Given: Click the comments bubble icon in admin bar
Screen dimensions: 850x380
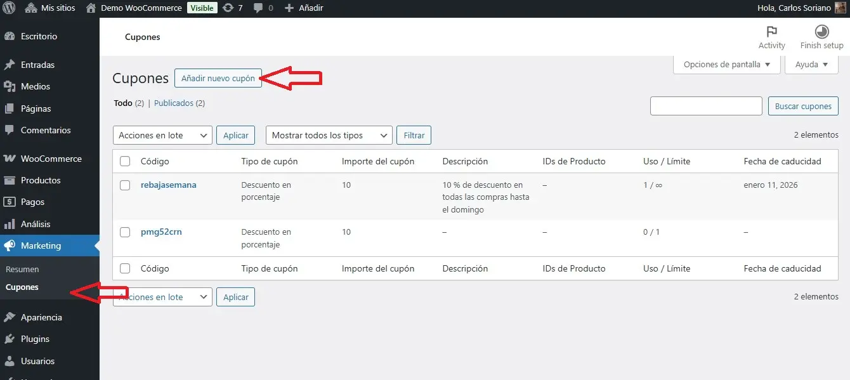Looking at the screenshot, I should [x=258, y=8].
